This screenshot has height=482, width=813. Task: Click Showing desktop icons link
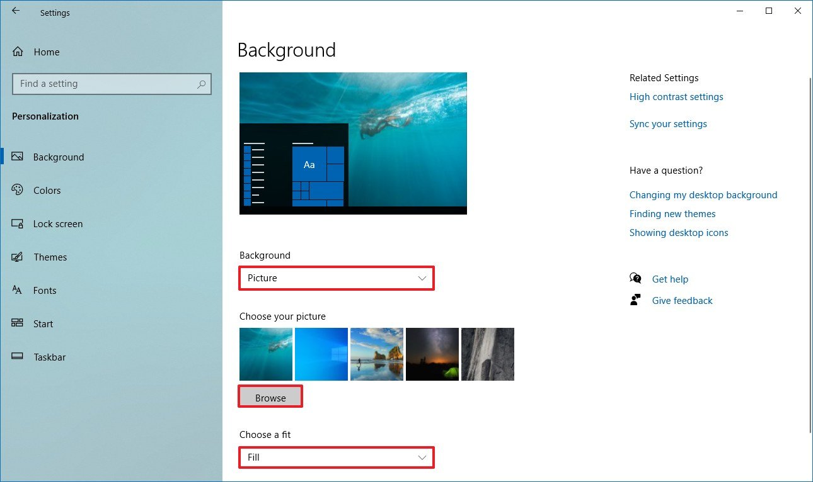[x=679, y=233]
